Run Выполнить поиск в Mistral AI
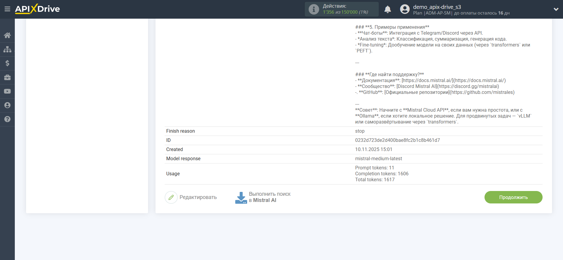Image resolution: width=563 pixels, height=260 pixels. pos(270,197)
